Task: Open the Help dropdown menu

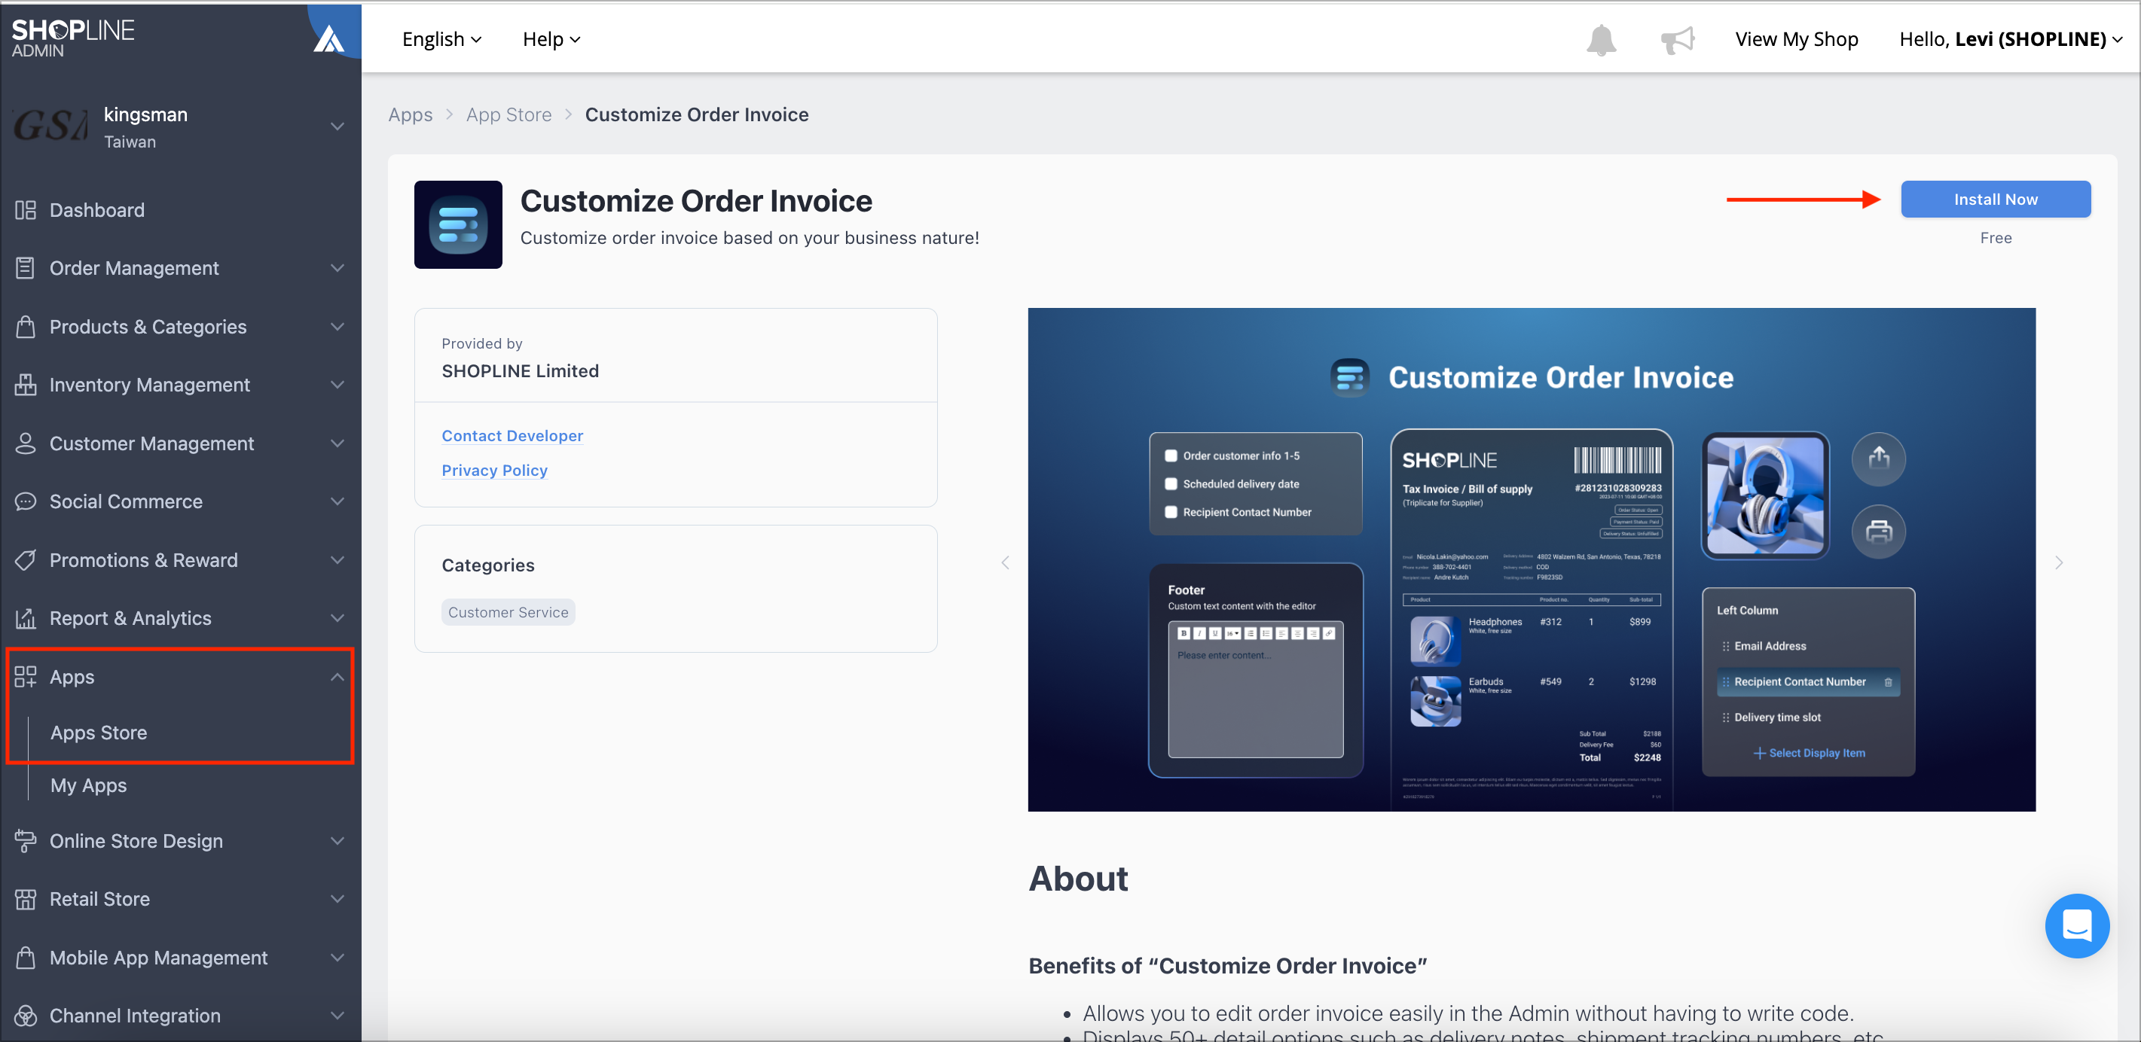Action: pos(551,39)
